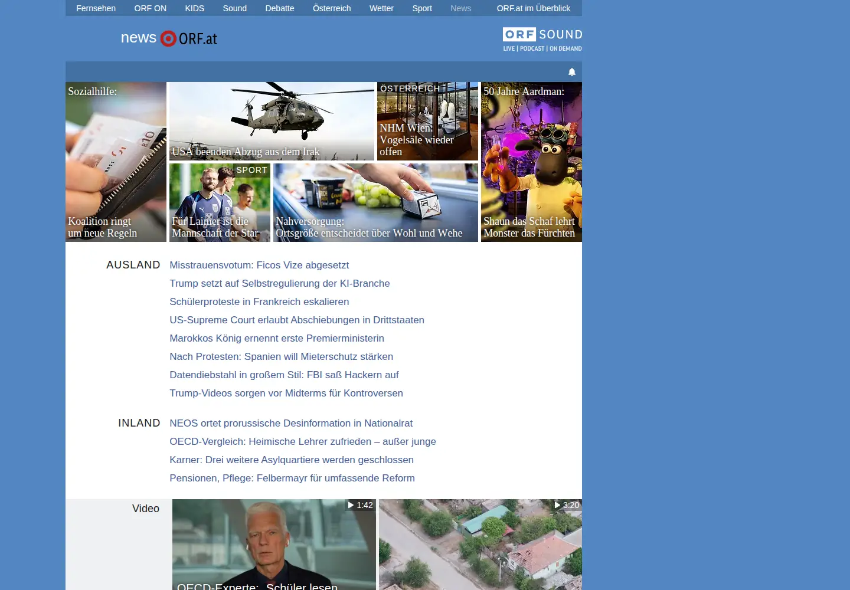Open the helicopter USA Irak story
The height and width of the screenshot is (590, 850).
coord(272,121)
